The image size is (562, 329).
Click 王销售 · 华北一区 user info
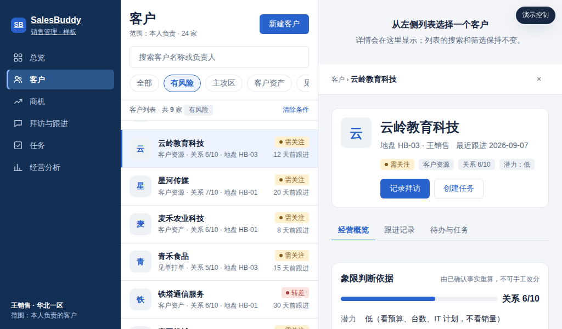pyautogui.click(x=37, y=305)
